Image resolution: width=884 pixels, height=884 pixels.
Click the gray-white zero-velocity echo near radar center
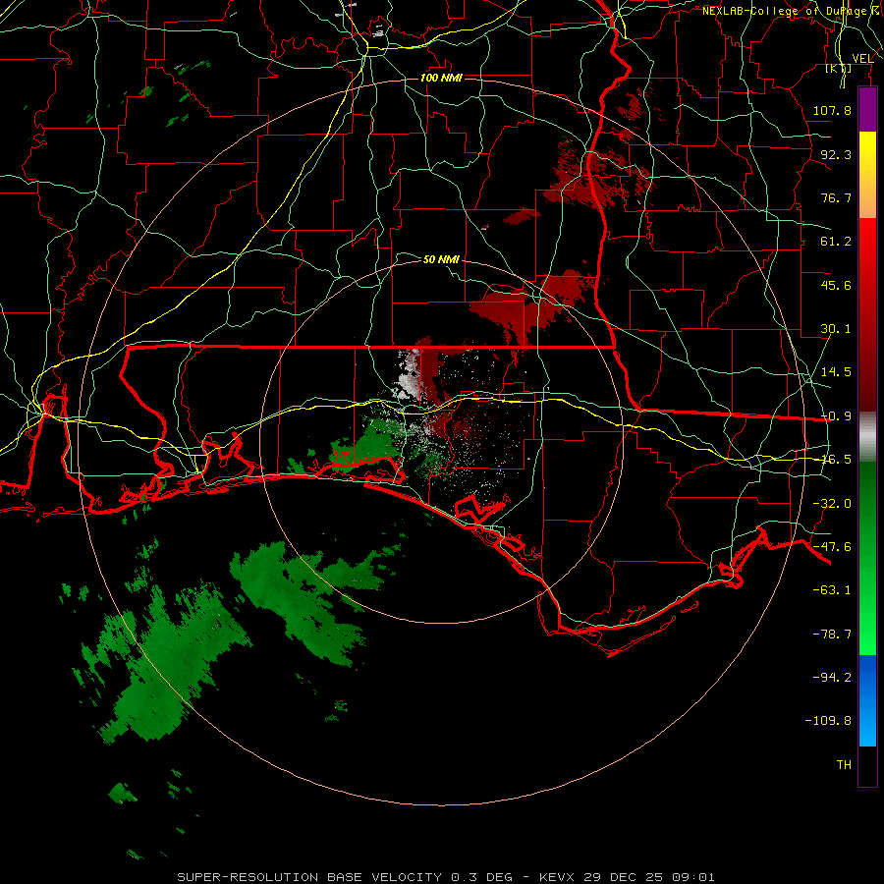(411, 375)
